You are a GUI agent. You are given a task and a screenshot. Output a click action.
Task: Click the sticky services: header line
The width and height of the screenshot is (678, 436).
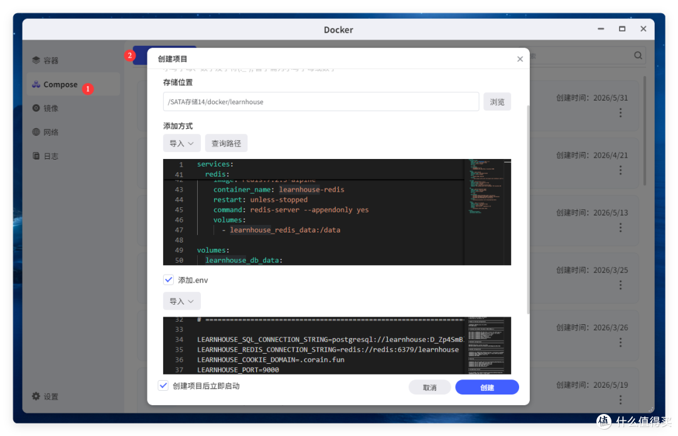point(215,164)
